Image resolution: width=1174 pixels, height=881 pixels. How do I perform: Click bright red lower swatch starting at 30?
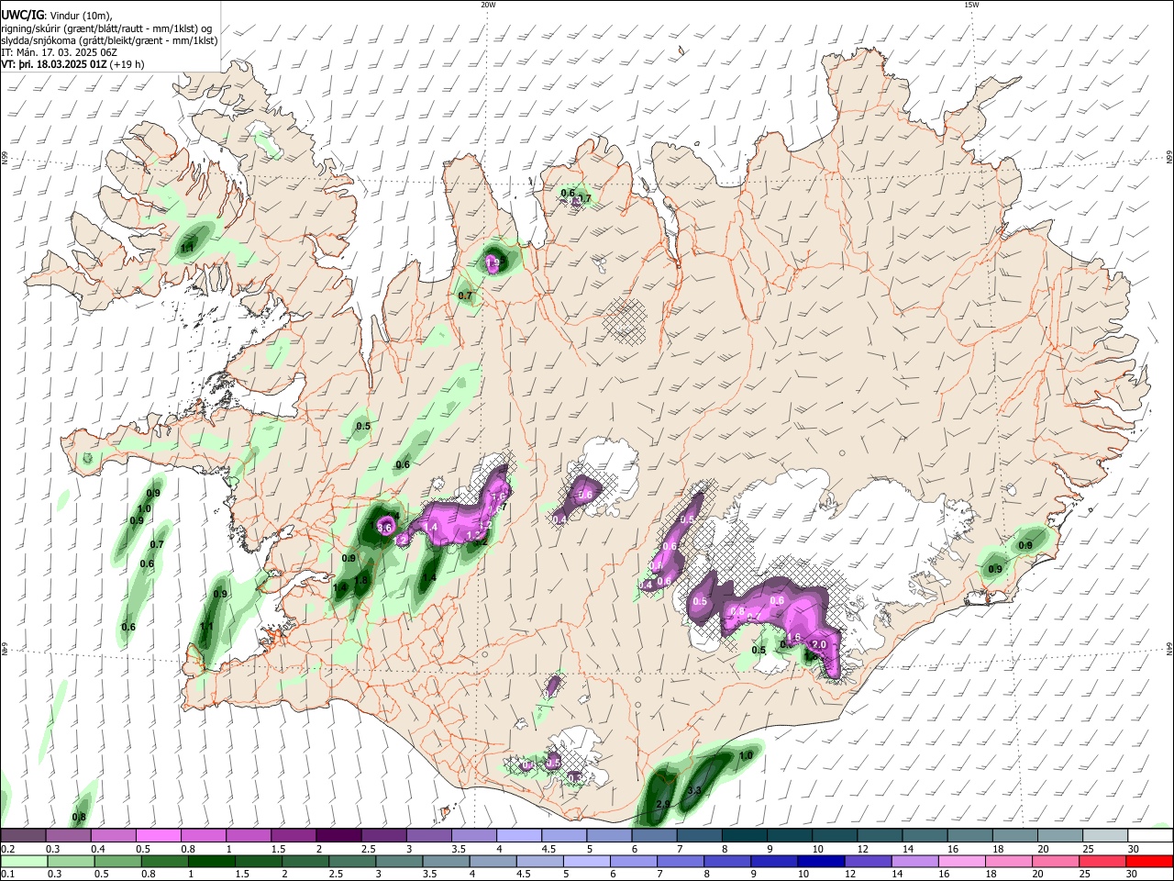pyautogui.click(x=1147, y=862)
